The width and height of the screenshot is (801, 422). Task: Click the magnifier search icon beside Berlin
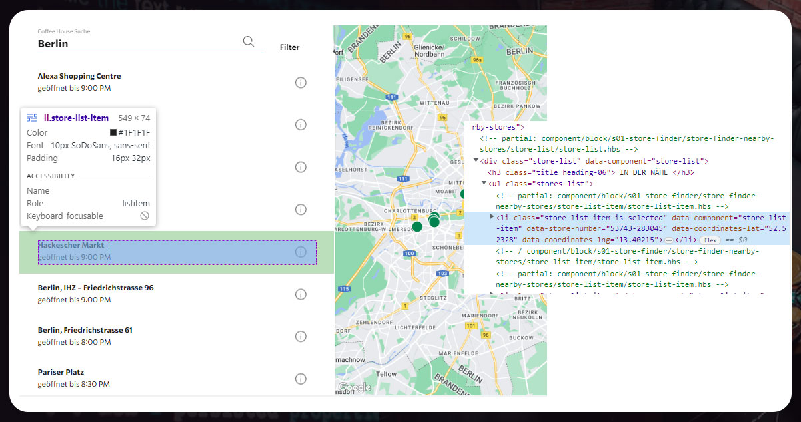click(249, 42)
